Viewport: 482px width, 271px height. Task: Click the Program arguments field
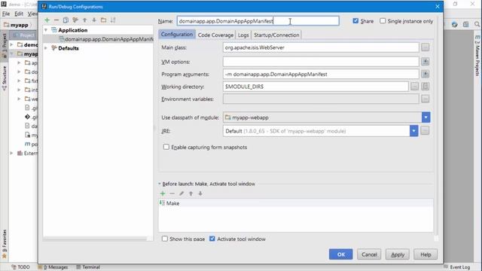[321, 74]
